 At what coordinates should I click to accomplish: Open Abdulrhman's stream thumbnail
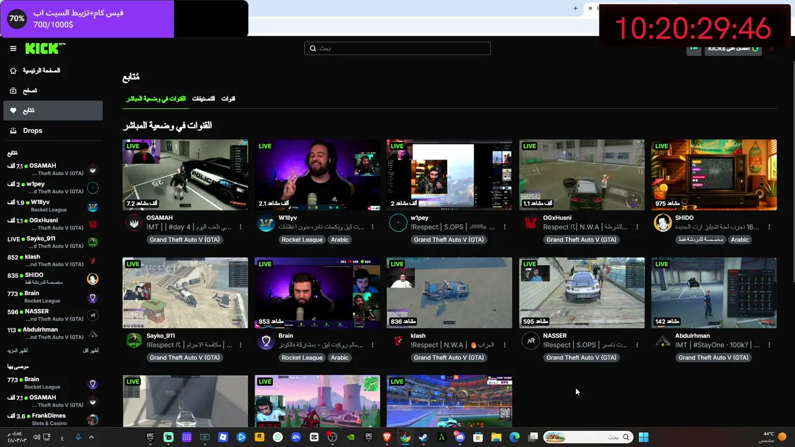pyautogui.click(x=714, y=292)
